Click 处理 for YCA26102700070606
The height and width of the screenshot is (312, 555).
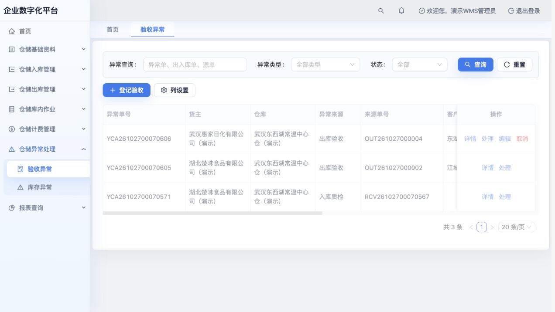click(x=487, y=139)
